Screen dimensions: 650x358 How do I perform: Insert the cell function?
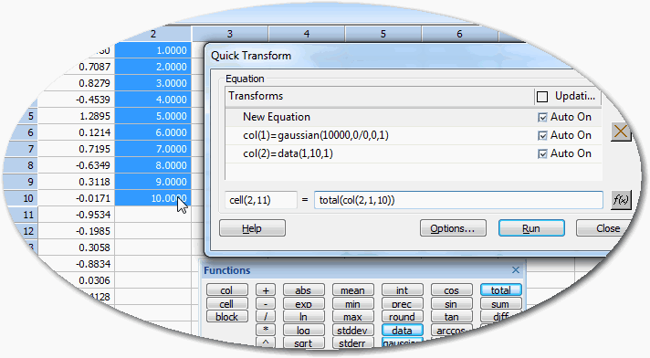click(x=226, y=303)
